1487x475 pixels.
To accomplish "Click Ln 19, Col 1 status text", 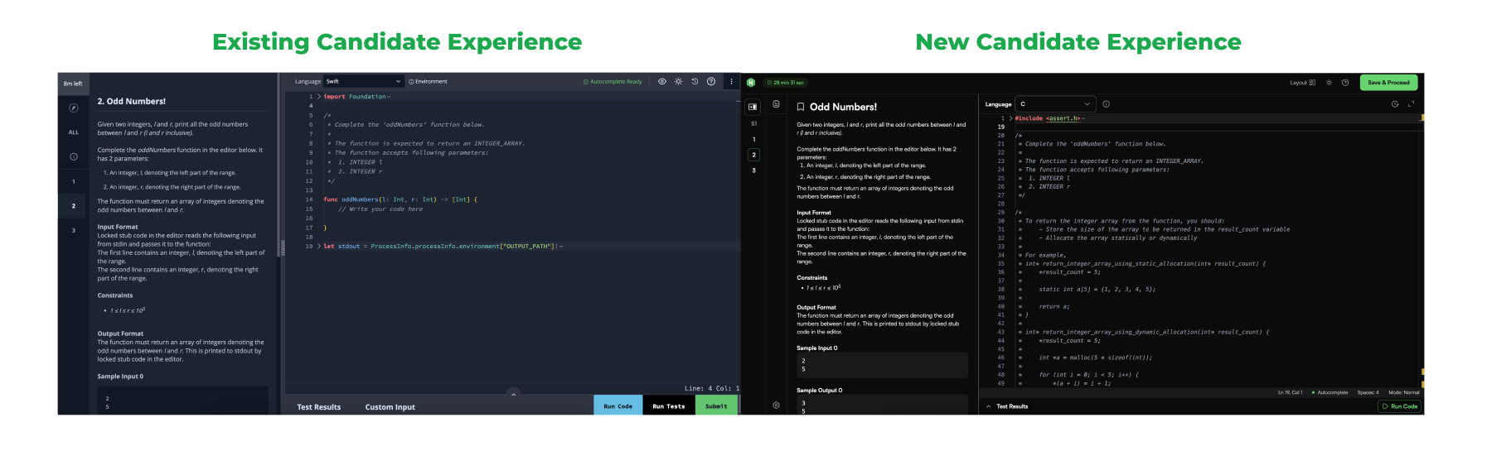I will click(1290, 392).
